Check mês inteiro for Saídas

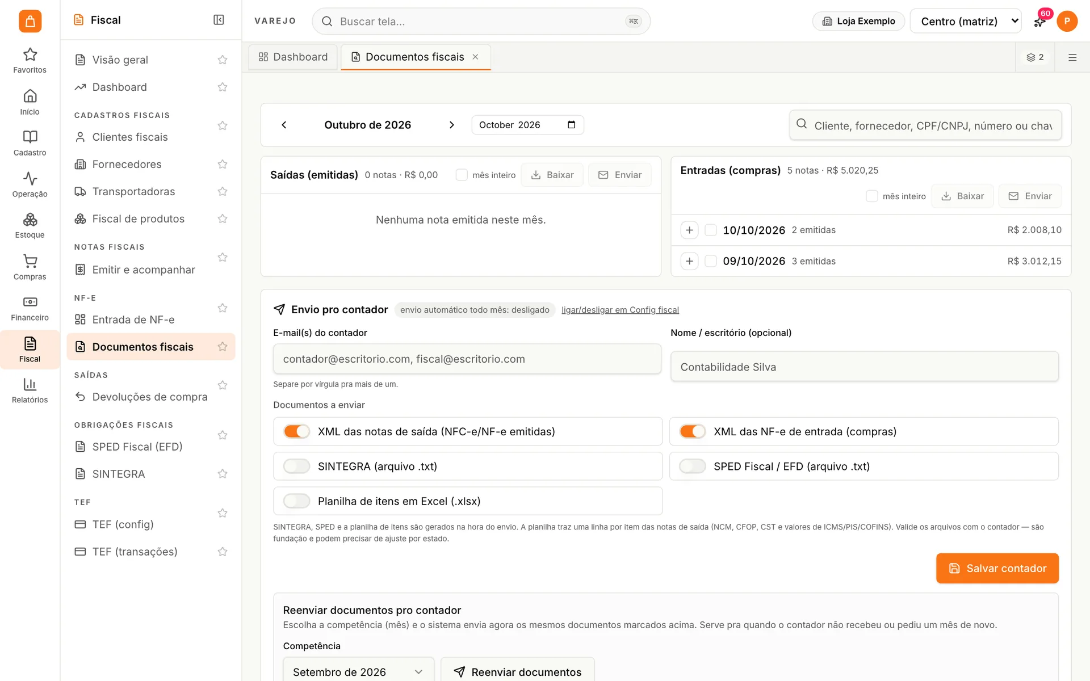point(462,175)
